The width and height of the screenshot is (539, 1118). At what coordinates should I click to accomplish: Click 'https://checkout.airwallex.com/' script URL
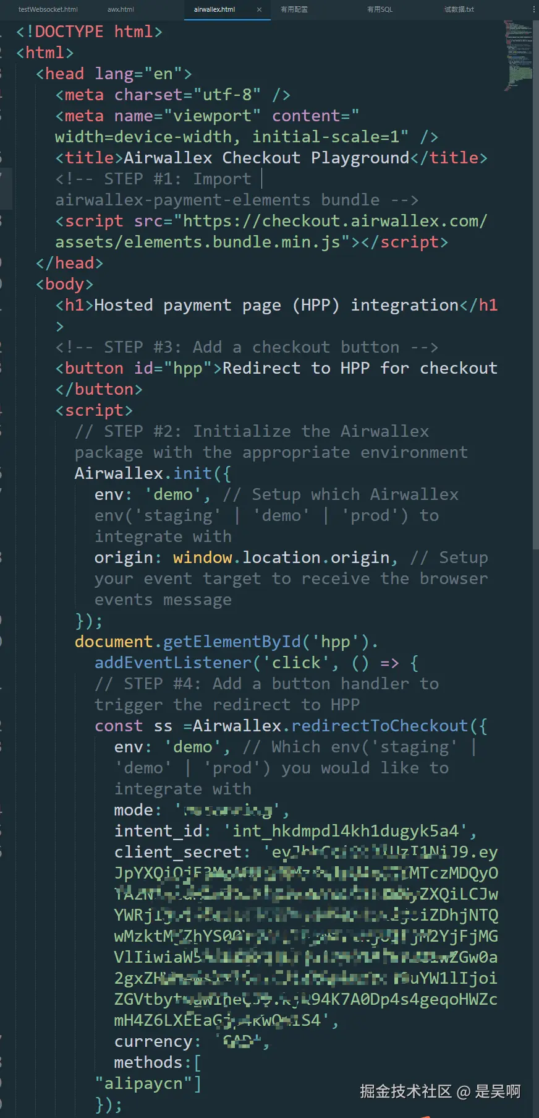pos(335,221)
